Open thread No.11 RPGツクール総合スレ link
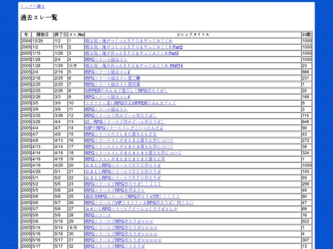This screenshot has height=249, width=333. coord(107,109)
